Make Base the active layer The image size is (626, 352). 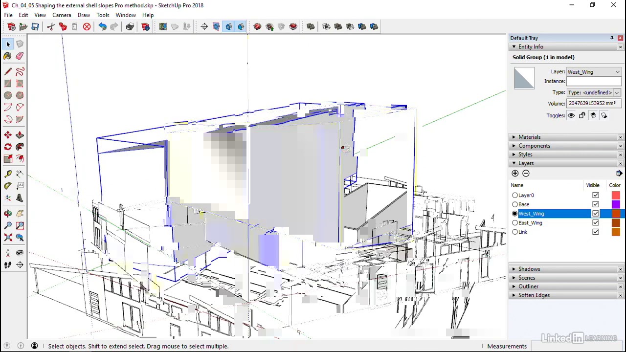[x=514, y=204]
